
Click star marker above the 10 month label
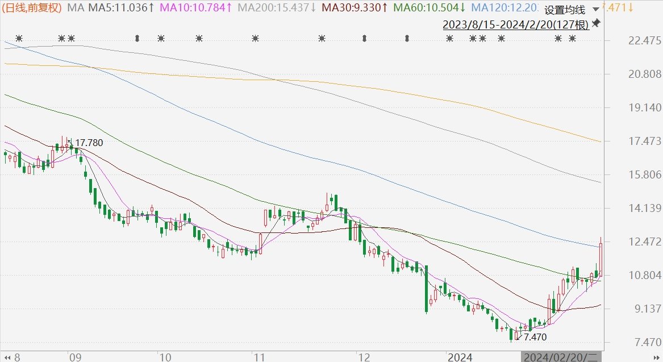[x=161, y=38]
